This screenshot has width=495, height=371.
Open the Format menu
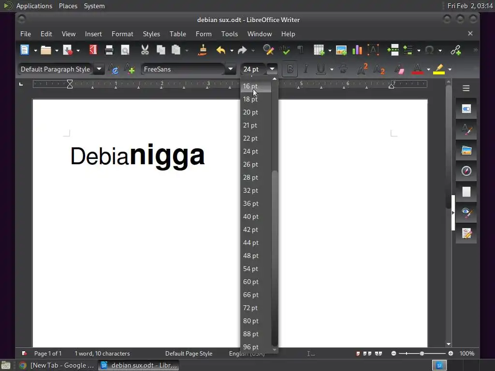(x=122, y=34)
